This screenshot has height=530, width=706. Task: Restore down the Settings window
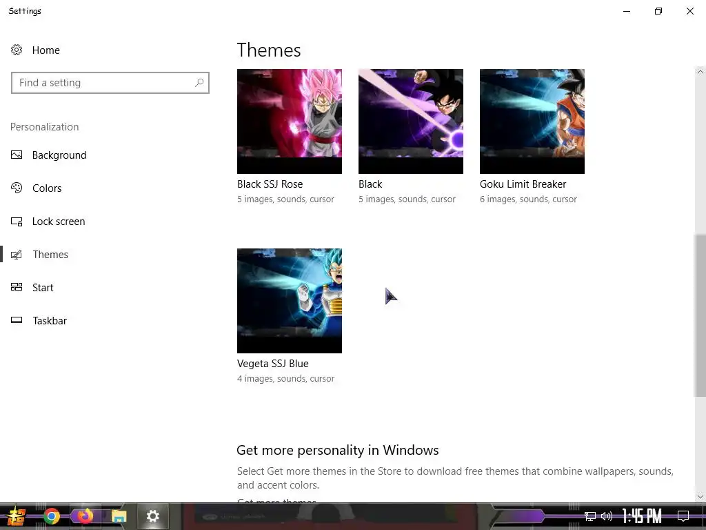click(658, 11)
